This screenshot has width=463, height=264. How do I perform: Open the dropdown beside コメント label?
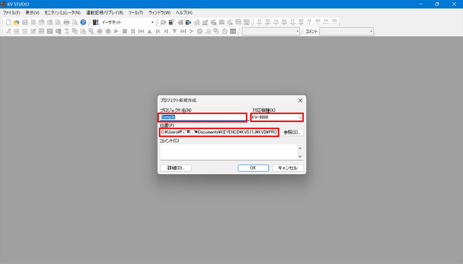pyautogui.click(x=371, y=32)
